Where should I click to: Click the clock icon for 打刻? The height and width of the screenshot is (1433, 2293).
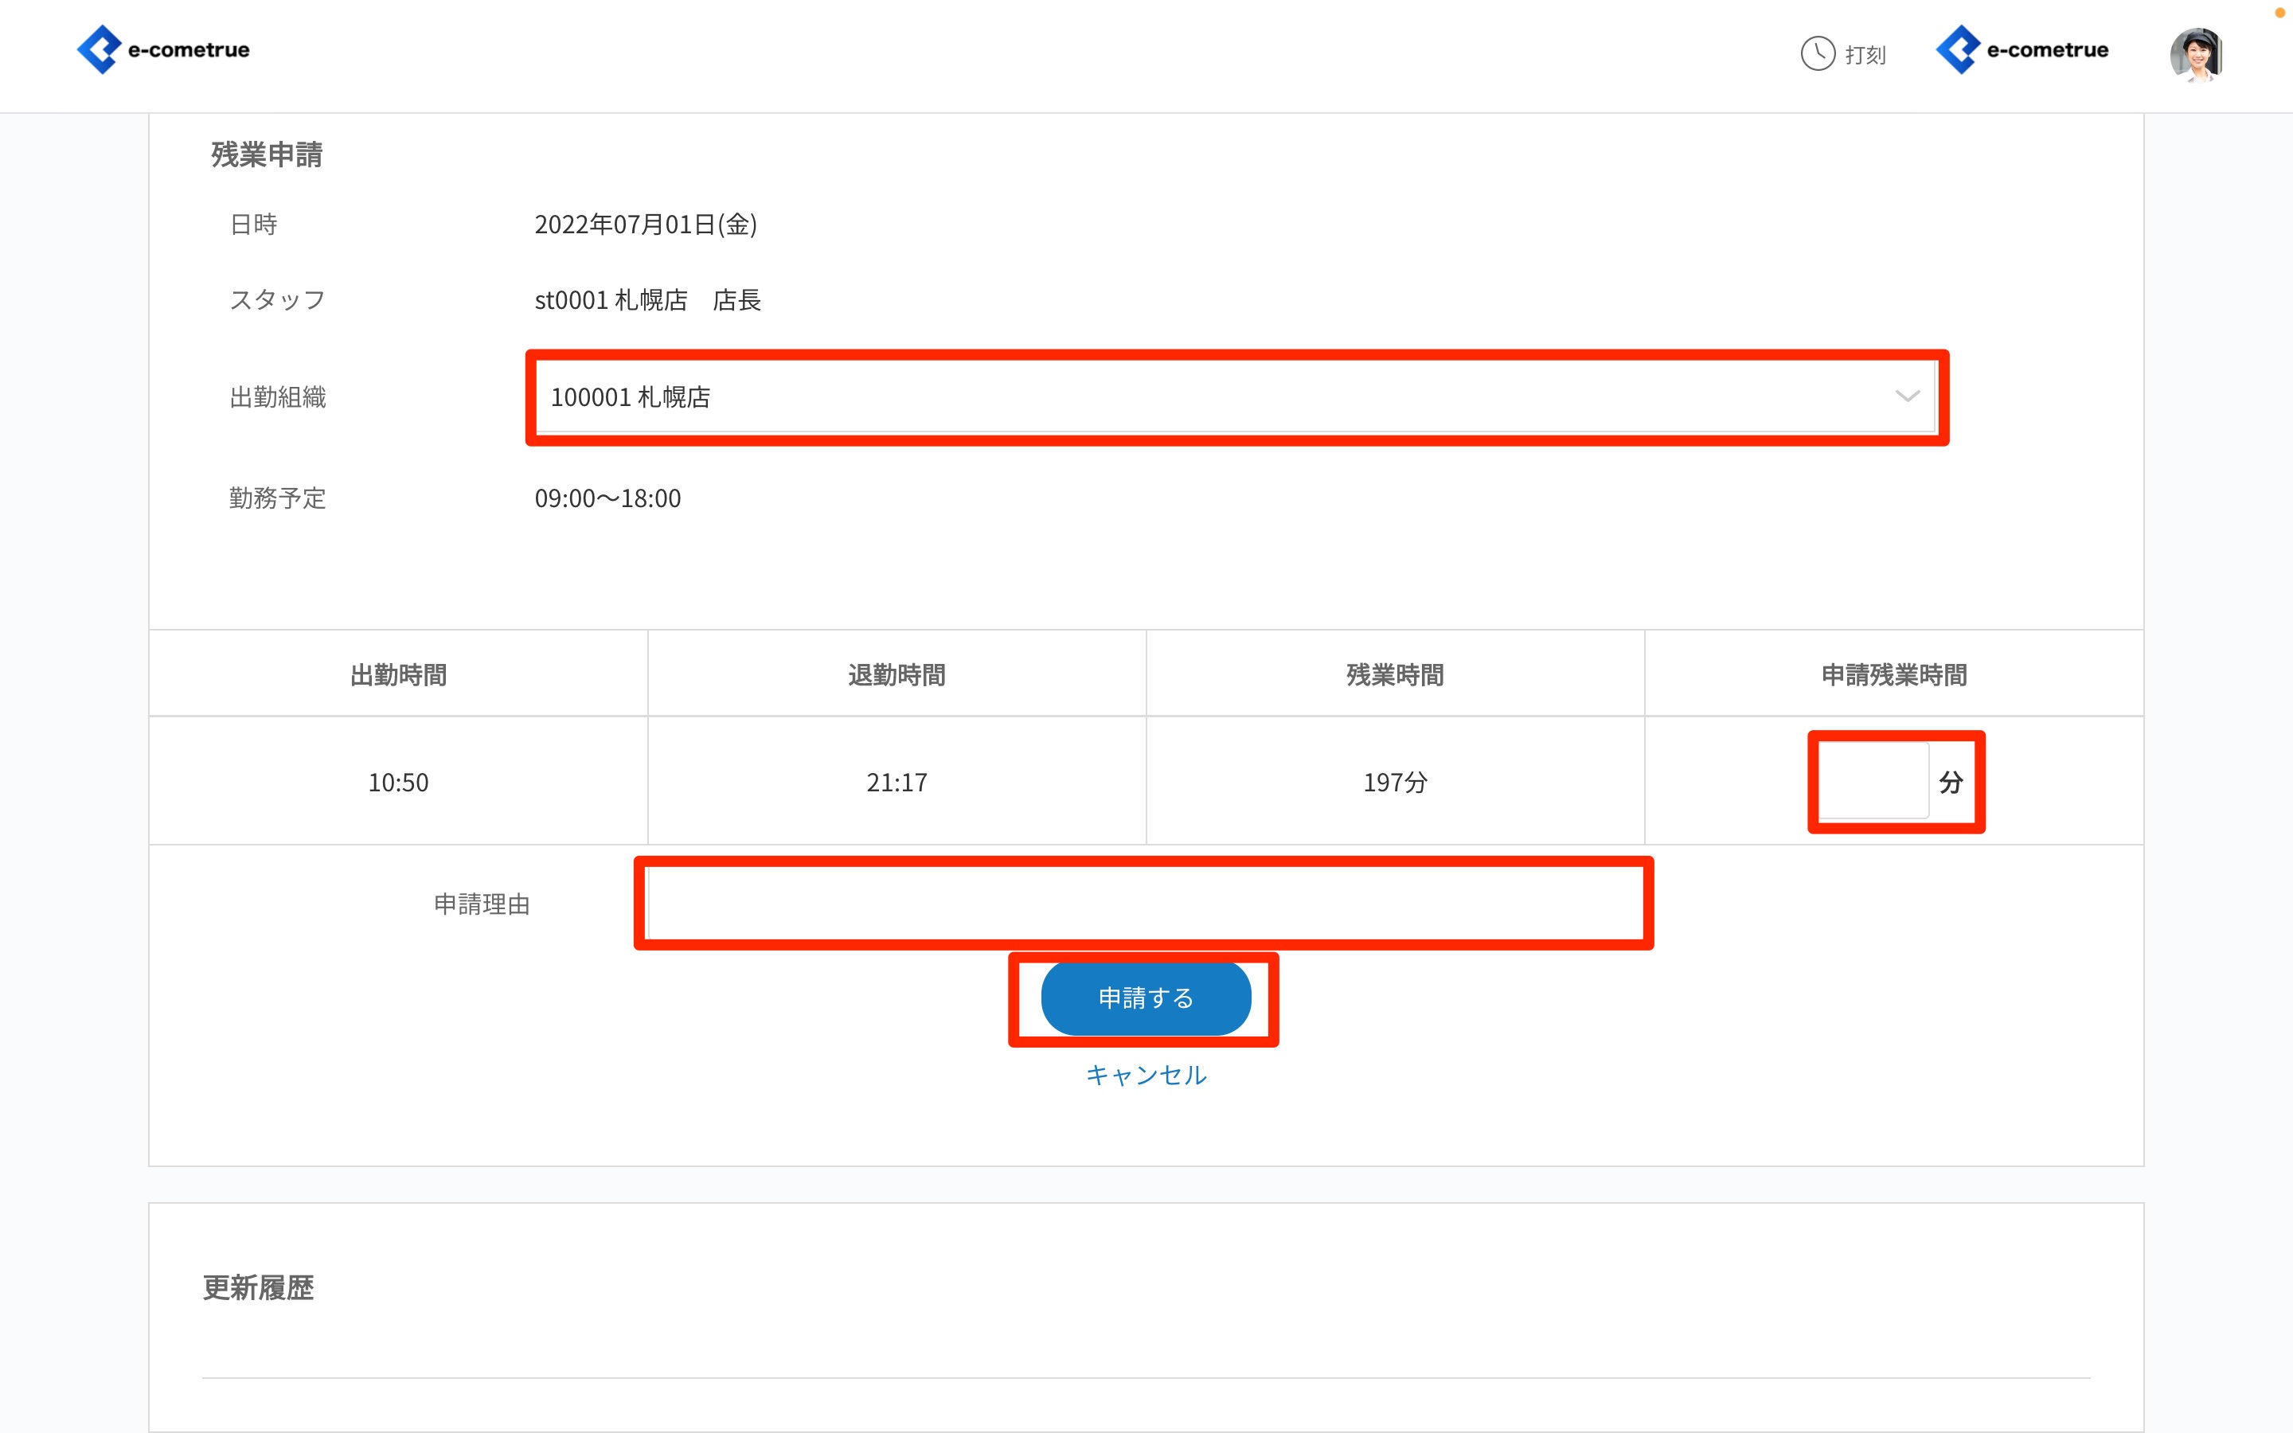[1818, 53]
